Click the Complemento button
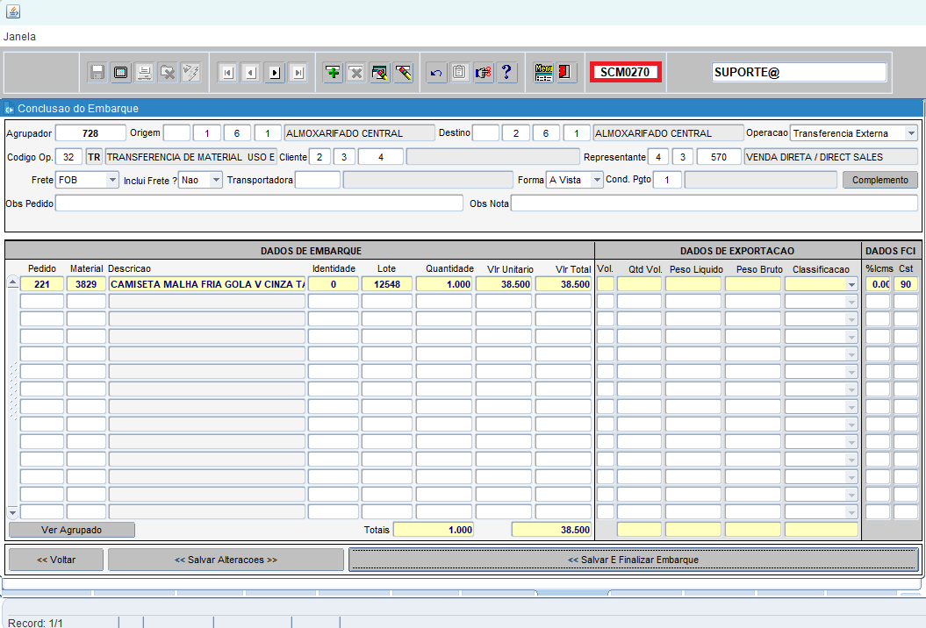Screen dimensions: 926x628 [x=880, y=180]
